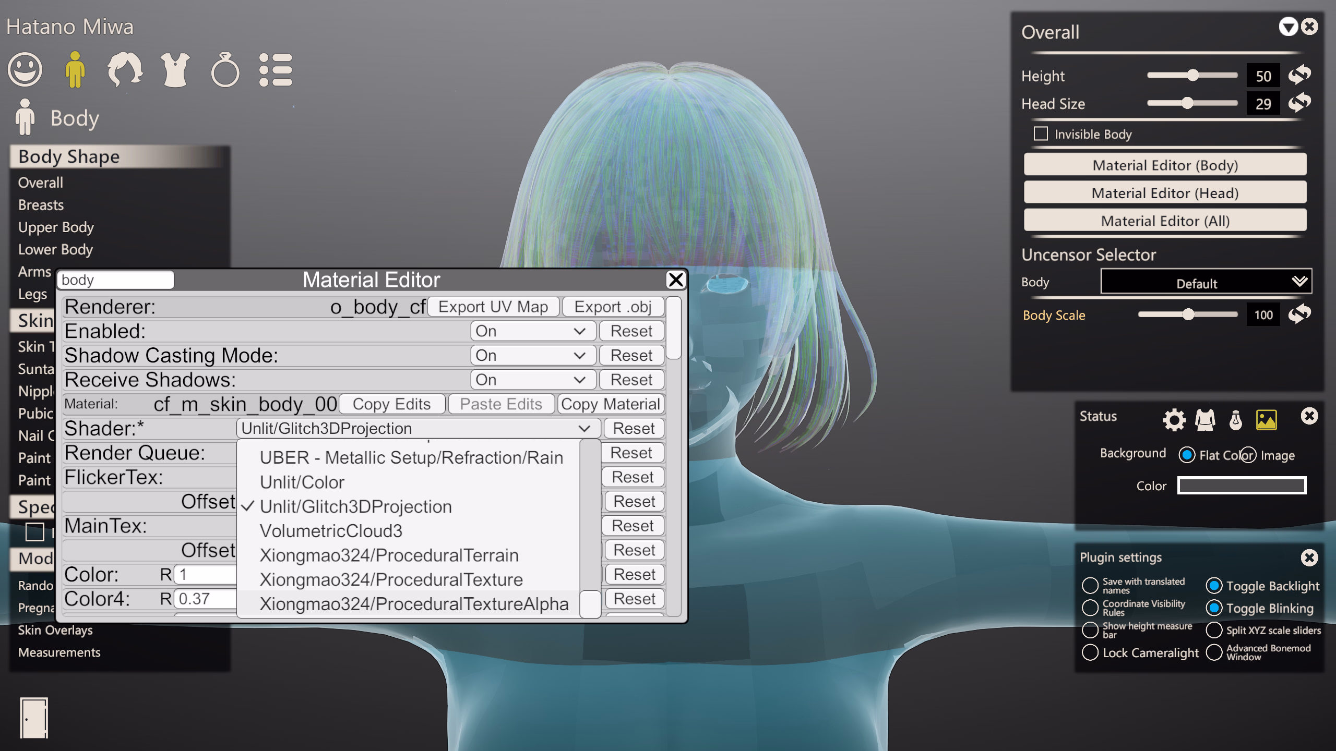Click the exit door icon
The height and width of the screenshot is (751, 1336).
click(34, 718)
